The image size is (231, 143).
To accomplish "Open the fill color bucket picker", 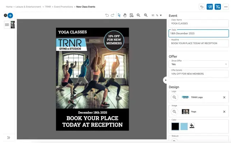I will 192,126.
